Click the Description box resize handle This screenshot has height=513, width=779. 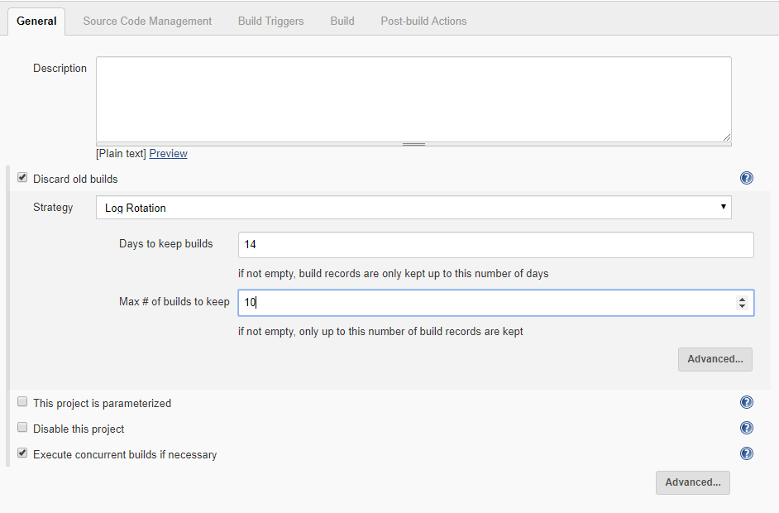pyautogui.click(x=726, y=137)
